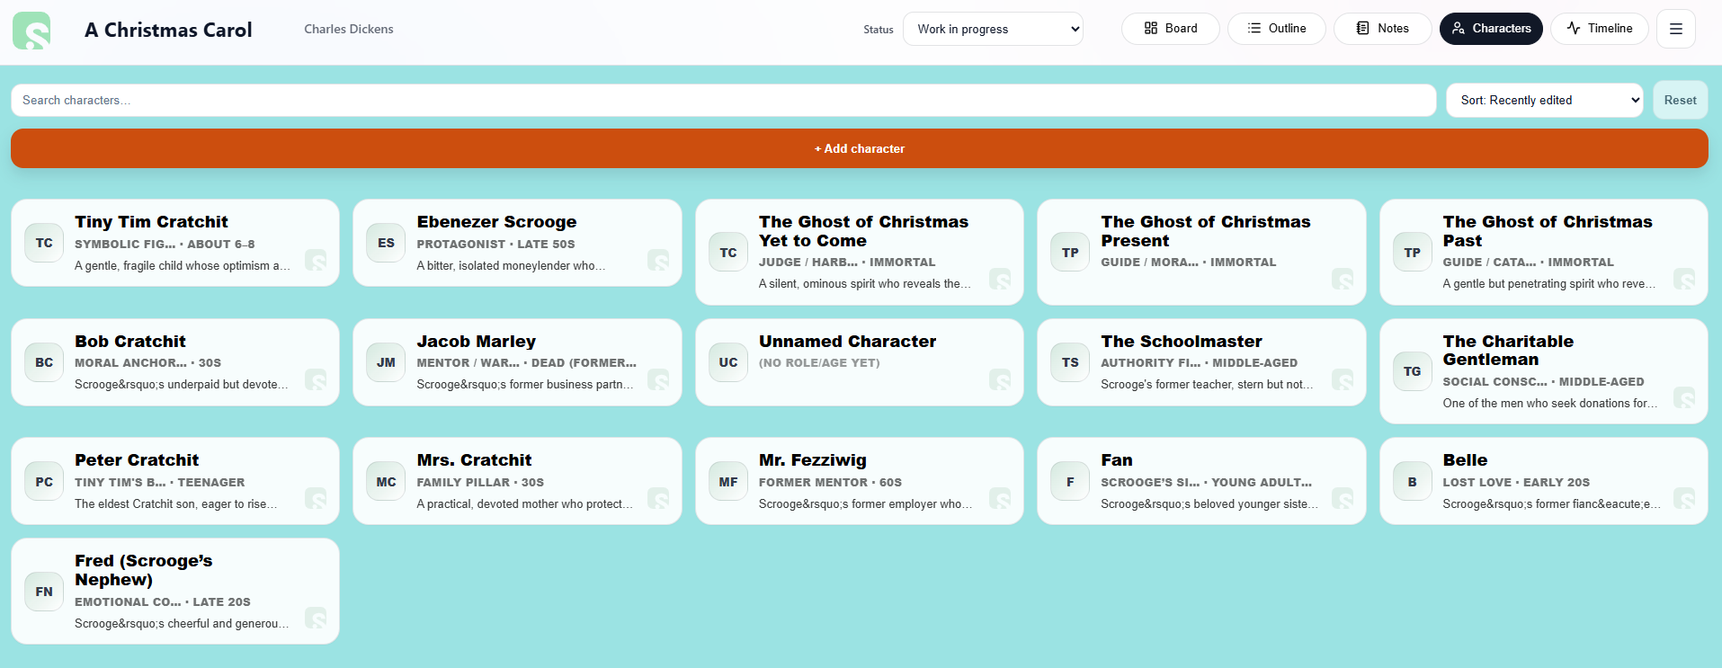
Task: Click the JM avatar on Jacob Marley card
Action: [x=386, y=362]
